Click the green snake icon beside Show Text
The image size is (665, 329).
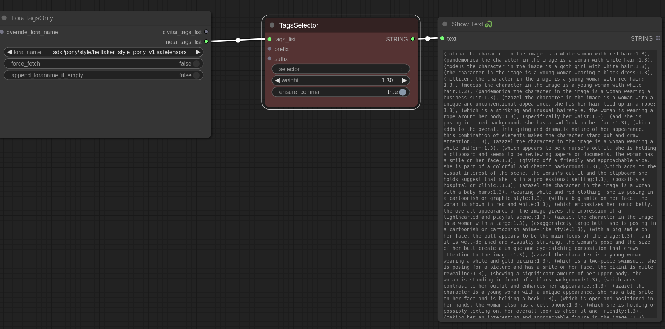489,24
